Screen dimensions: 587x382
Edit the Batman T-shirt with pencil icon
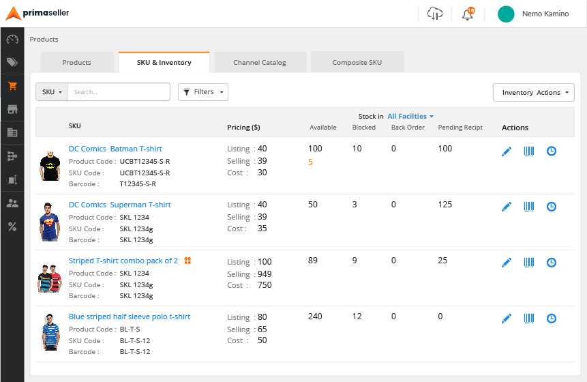[x=506, y=151]
